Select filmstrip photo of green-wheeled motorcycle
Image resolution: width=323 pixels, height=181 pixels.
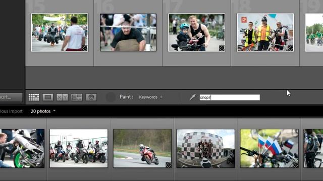[22, 148]
